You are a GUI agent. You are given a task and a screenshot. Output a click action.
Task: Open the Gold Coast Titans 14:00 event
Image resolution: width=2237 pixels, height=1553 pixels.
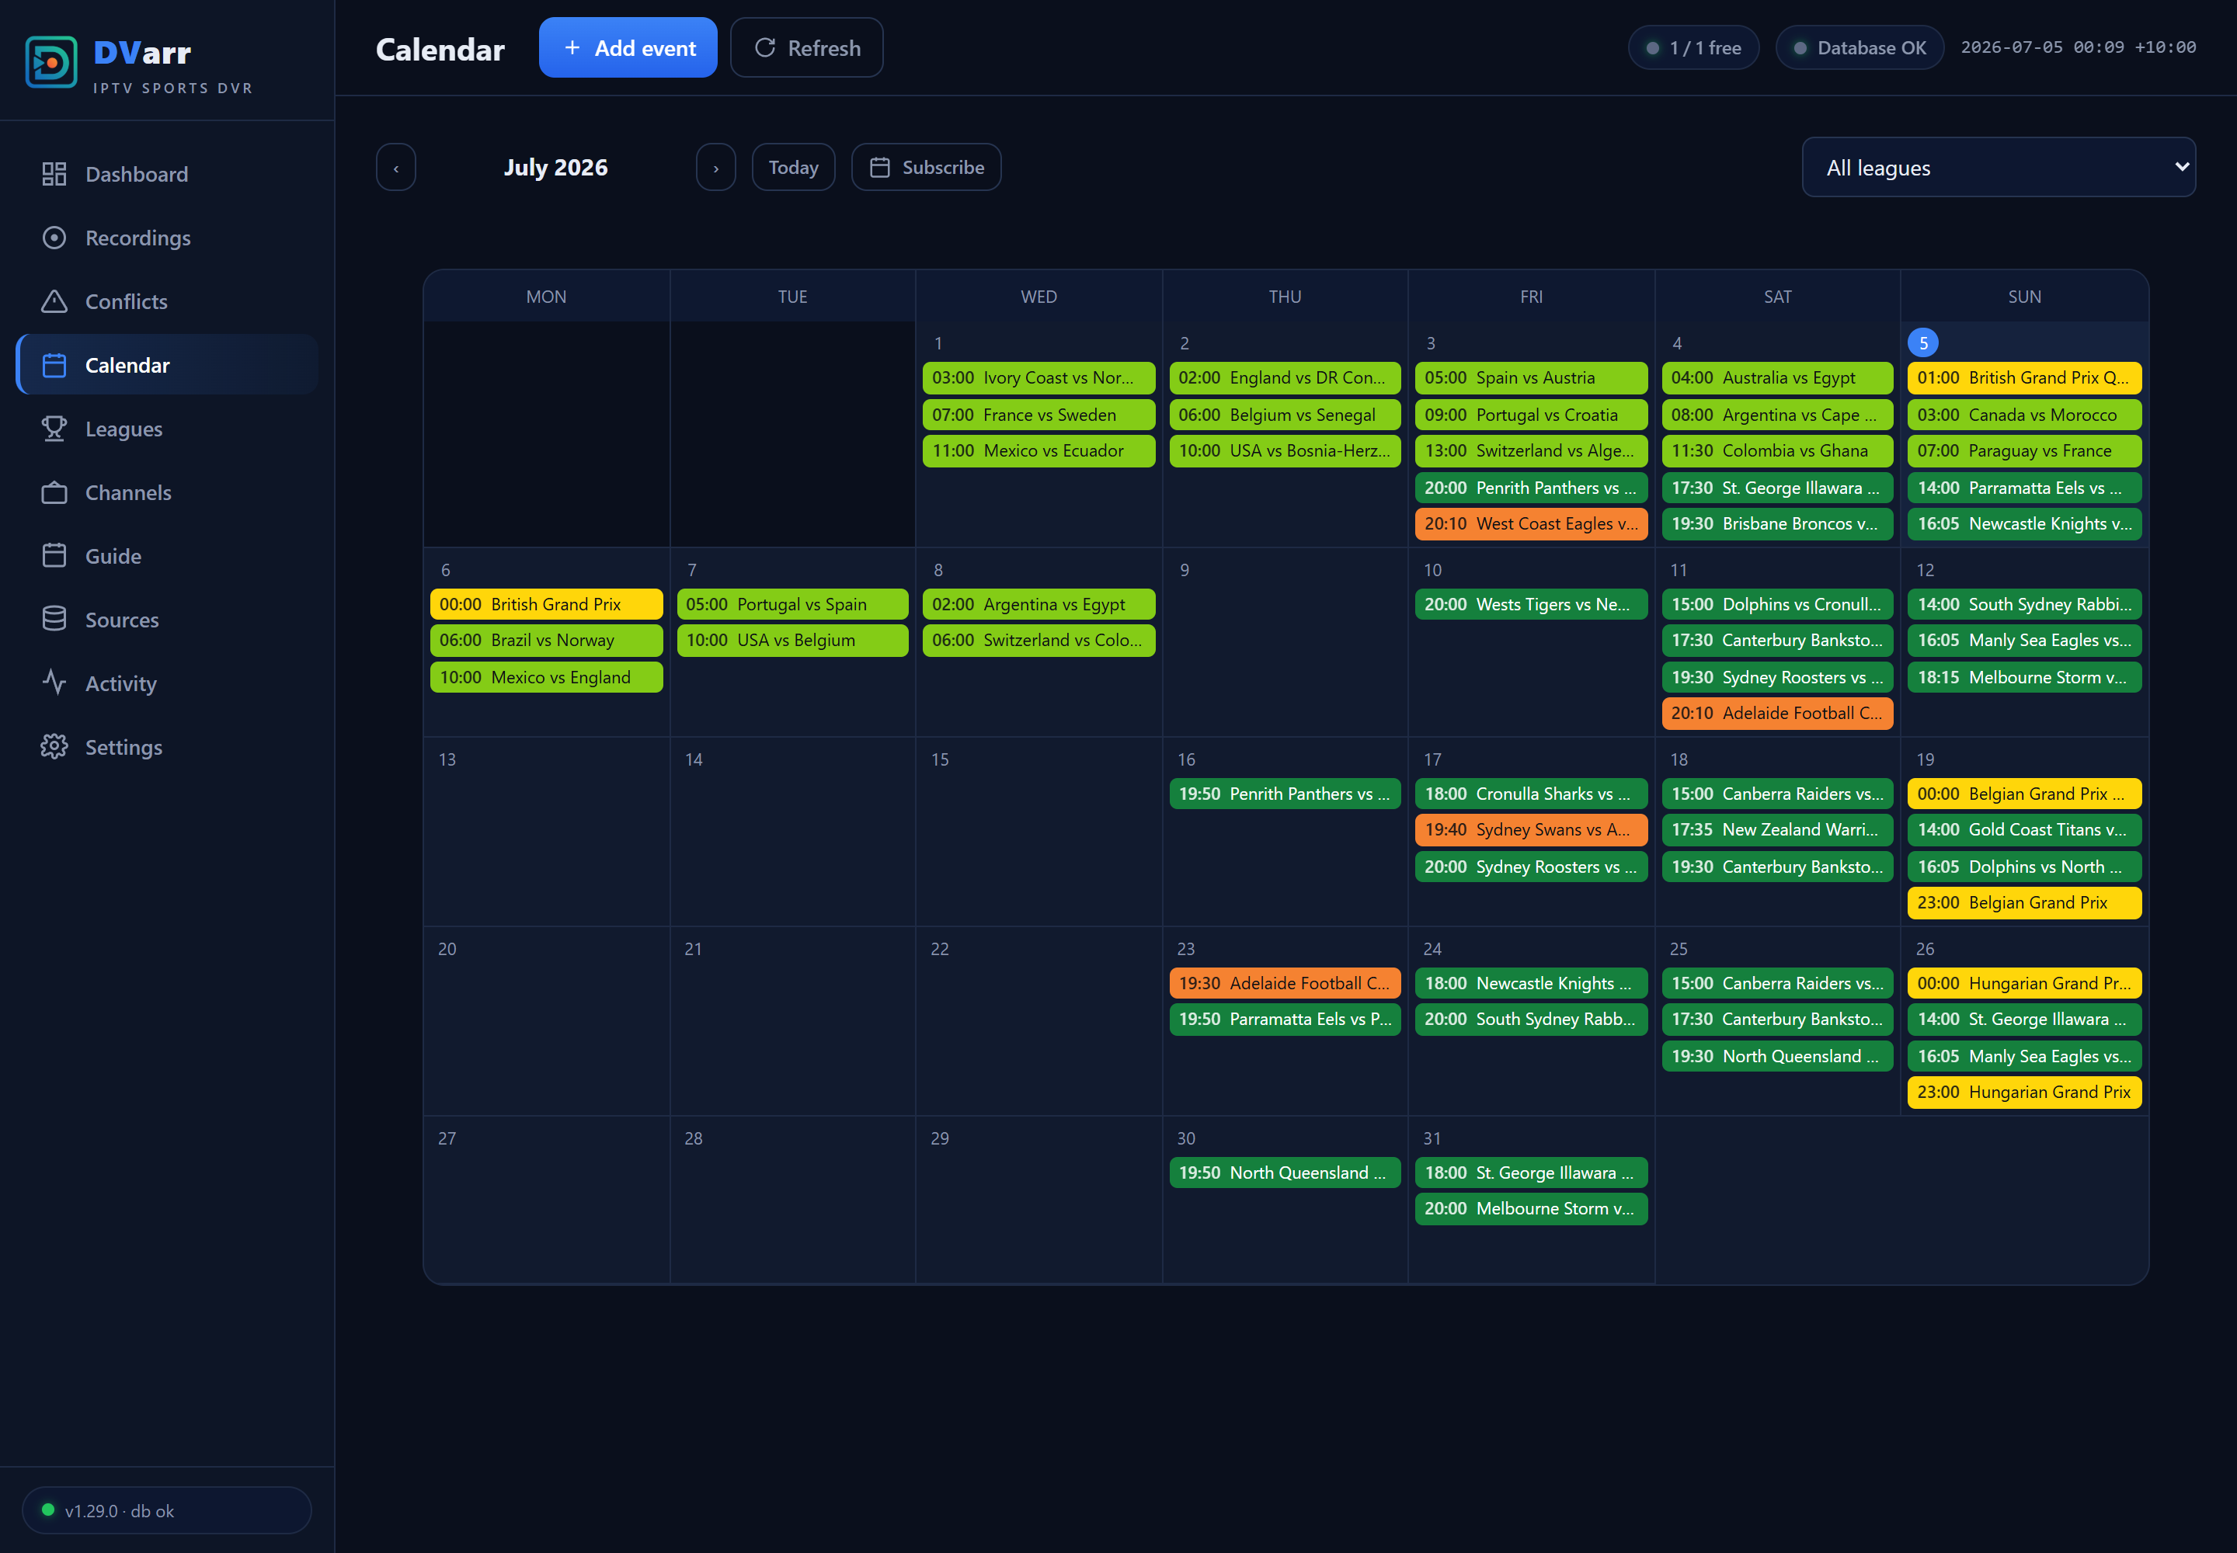pyautogui.click(x=2024, y=830)
